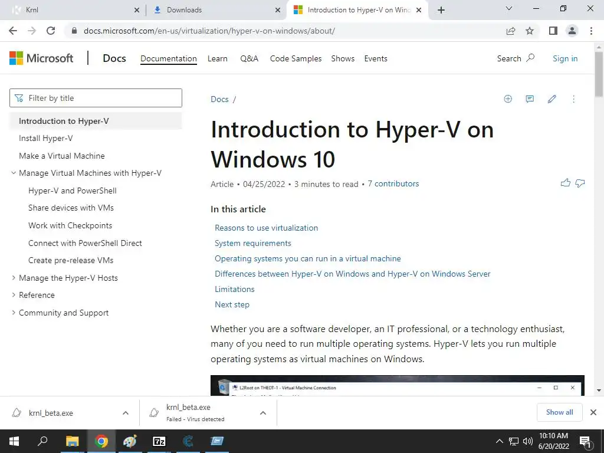Jump to Next step section
The image size is (604, 453).
(x=232, y=304)
